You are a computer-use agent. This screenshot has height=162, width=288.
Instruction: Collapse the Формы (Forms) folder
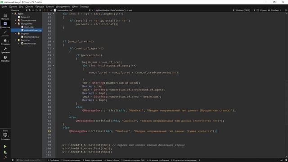click(16, 34)
